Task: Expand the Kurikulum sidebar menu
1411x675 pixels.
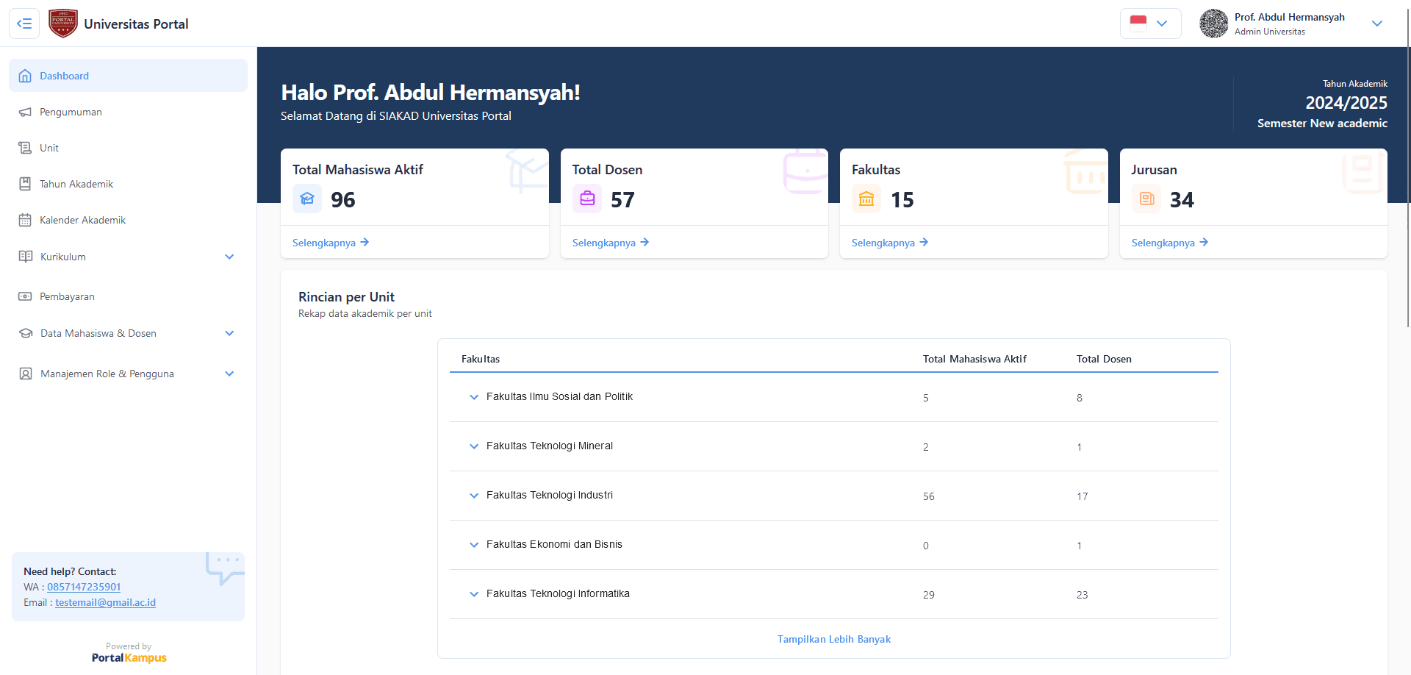Action: [x=229, y=257]
